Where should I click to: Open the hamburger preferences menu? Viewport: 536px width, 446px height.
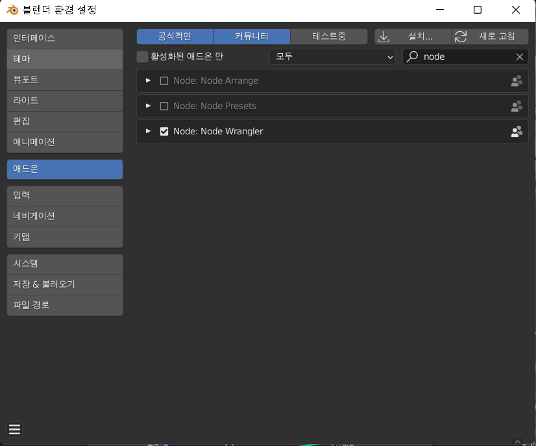point(15,429)
